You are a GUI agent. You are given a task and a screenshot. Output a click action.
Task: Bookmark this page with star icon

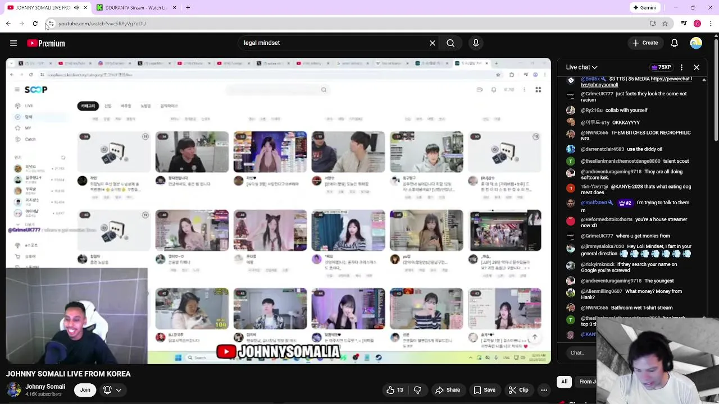[x=665, y=24]
